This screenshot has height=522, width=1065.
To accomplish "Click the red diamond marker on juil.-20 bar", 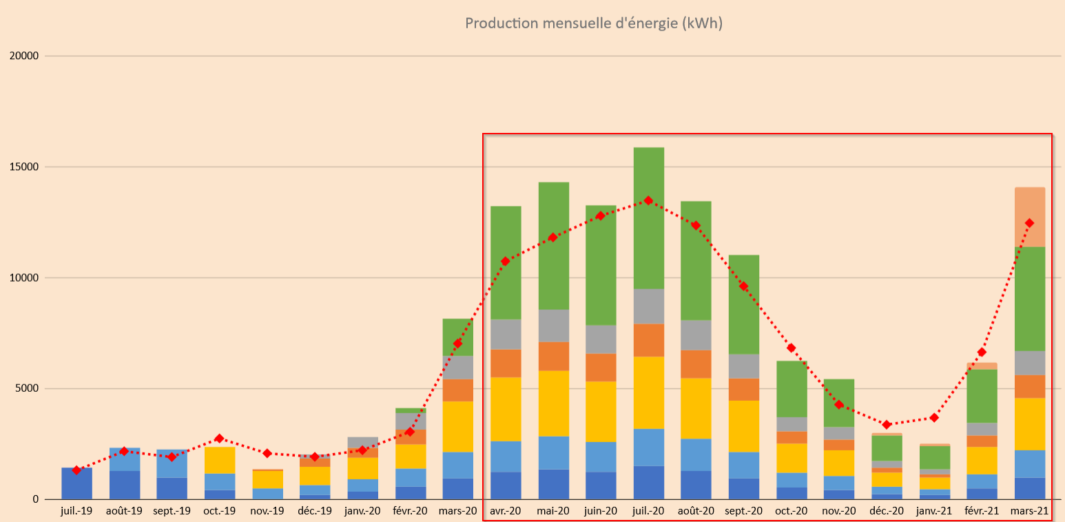I will coord(648,200).
